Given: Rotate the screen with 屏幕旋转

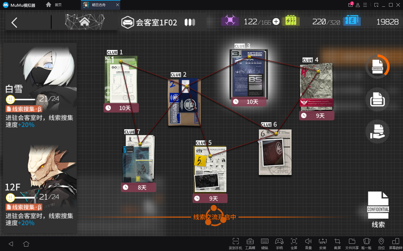Looking at the screenshot, I should point(396,244).
